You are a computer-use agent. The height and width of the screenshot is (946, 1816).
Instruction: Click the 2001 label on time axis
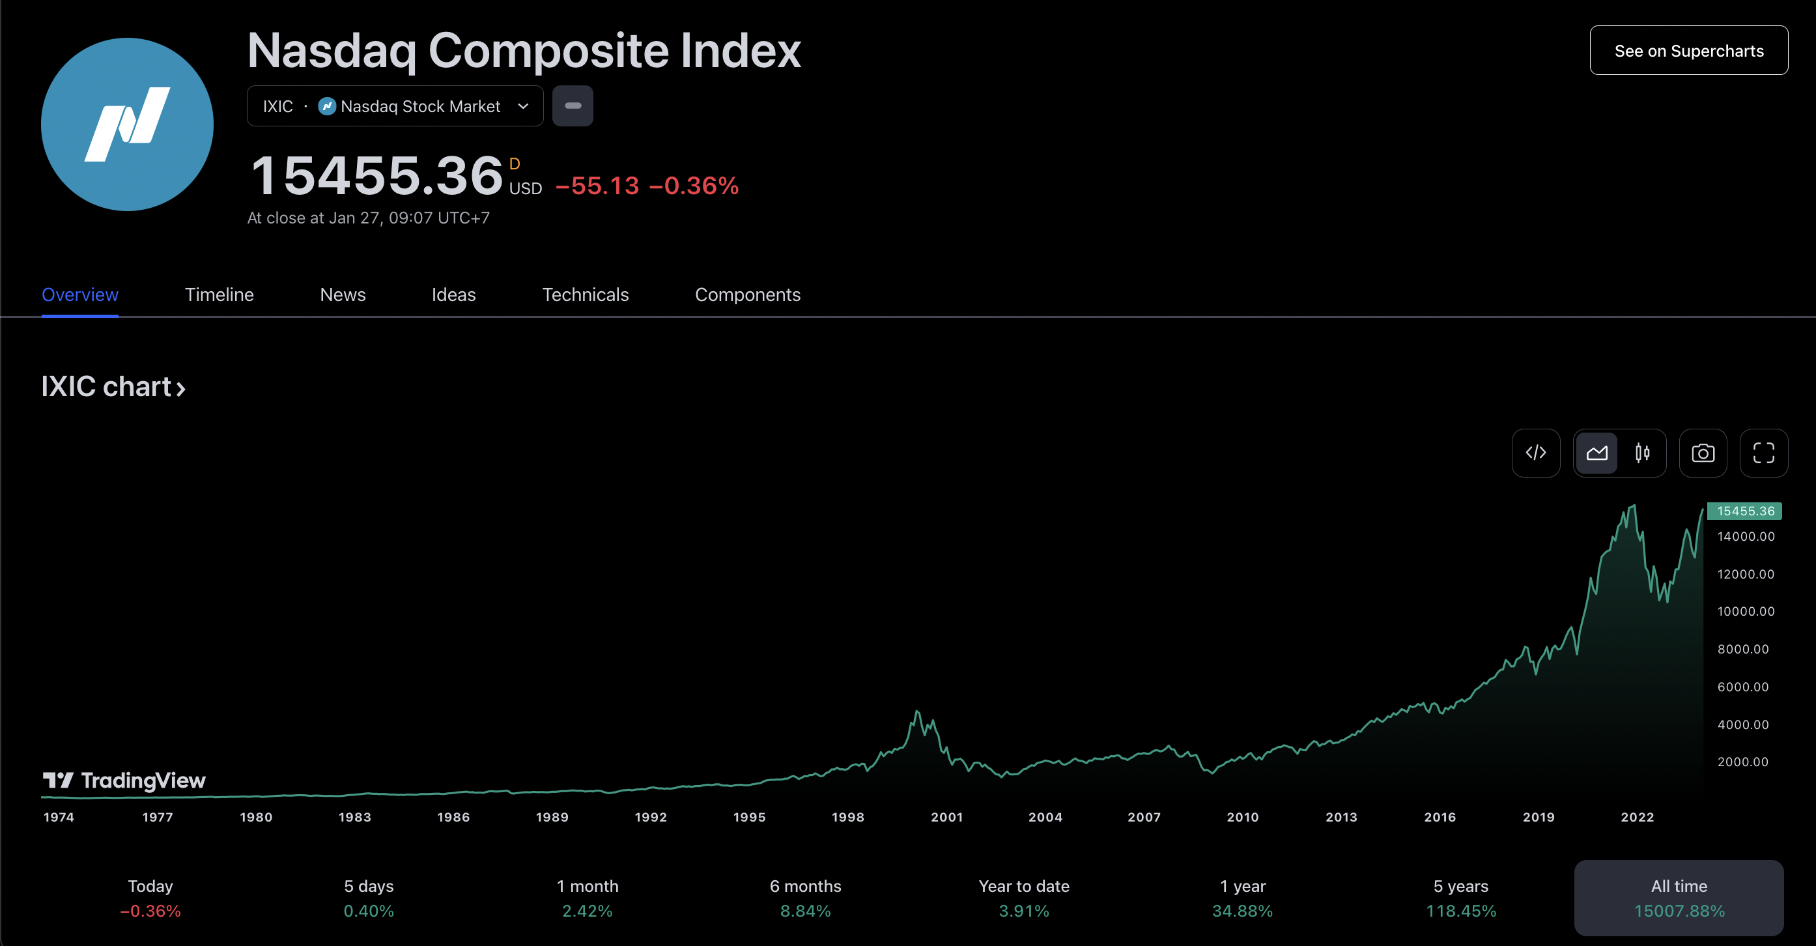click(x=947, y=817)
